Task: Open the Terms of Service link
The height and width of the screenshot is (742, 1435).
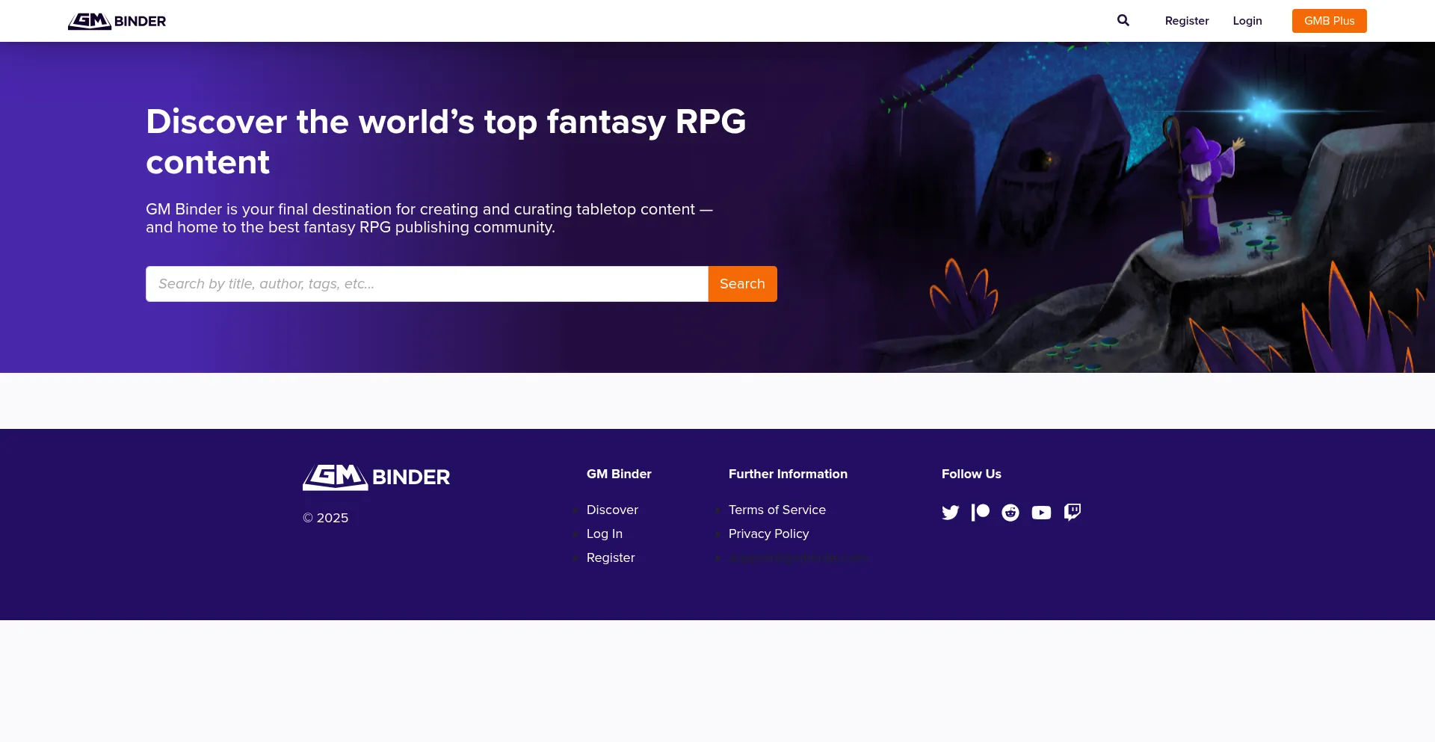Action: point(777,510)
